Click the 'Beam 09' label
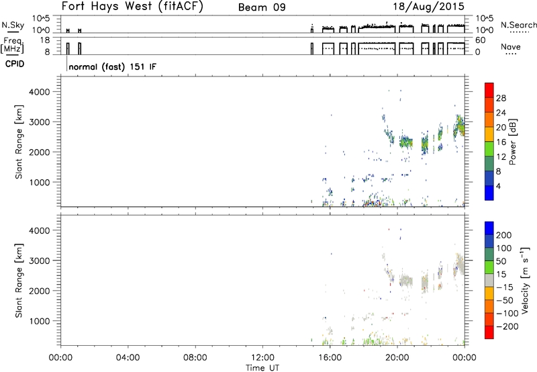 pos(262,7)
